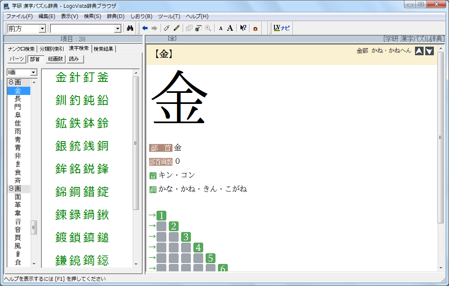Screen dimensions: 449x286
Task: Open the 辞典(D) menu
Action: (116, 16)
